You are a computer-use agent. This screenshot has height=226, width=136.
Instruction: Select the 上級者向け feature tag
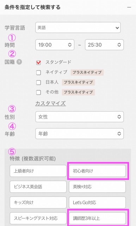point(38,171)
